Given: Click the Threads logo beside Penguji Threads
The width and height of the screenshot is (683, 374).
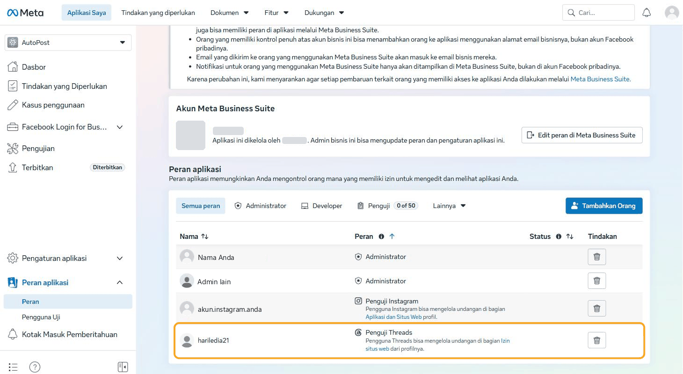Looking at the screenshot, I should pos(358,333).
